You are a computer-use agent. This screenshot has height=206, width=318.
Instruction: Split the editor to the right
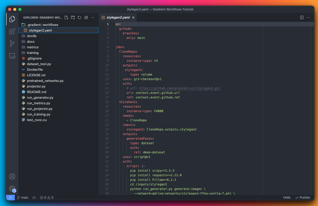pos(302,18)
